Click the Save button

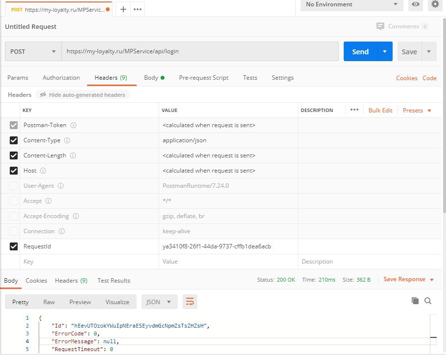409,51
